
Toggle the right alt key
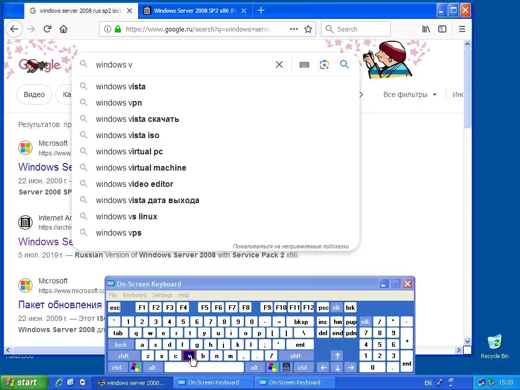coord(254,368)
